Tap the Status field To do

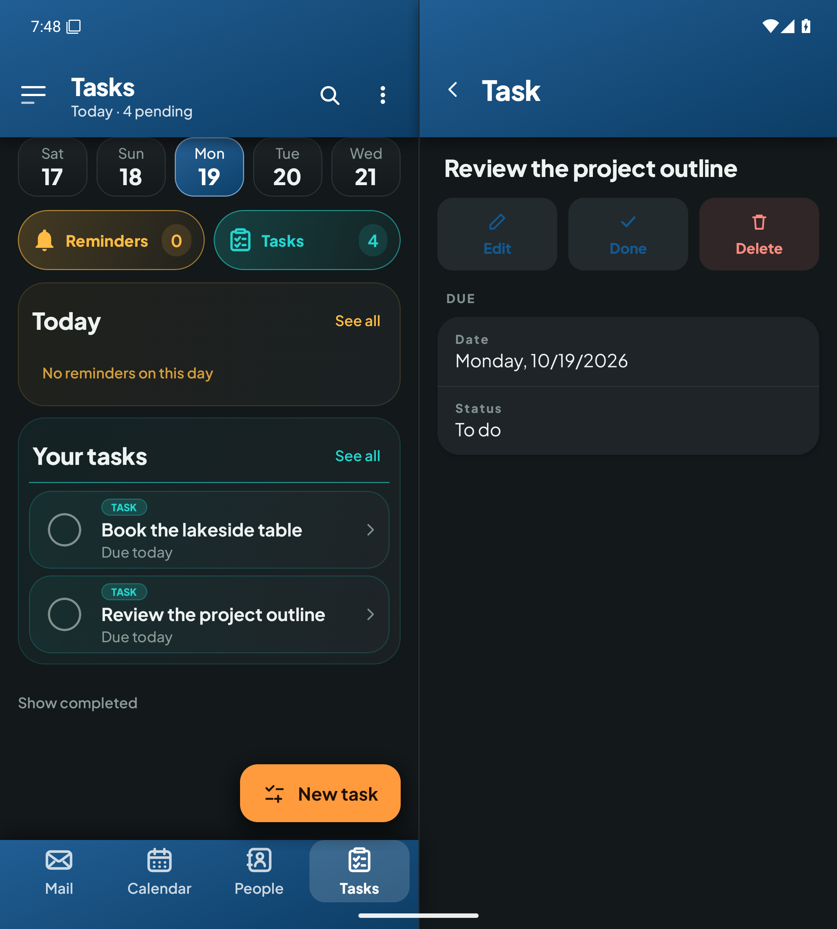tap(628, 421)
